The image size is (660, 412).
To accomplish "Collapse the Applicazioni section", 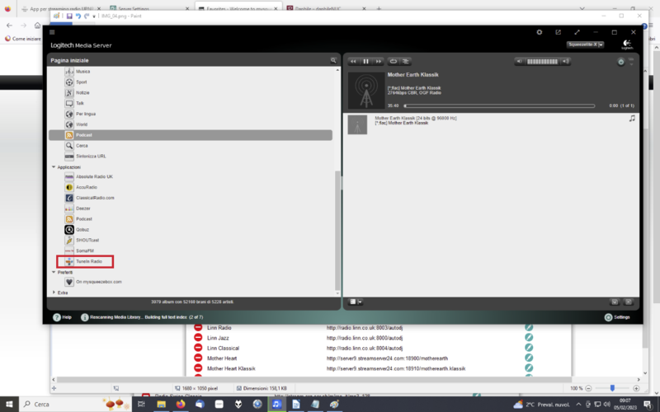I will pos(54,167).
